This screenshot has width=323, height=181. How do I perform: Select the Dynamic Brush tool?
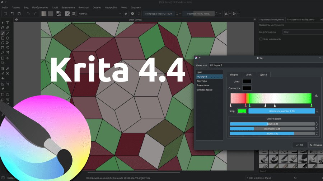[x=3, y=52]
